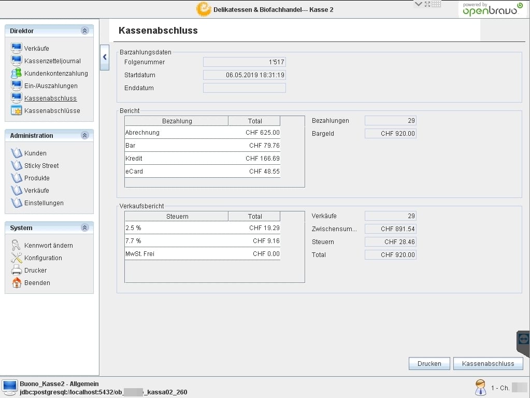Click the Bezahlung column header
The width and height of the screenshot is (530, 398).
[177, 121]
